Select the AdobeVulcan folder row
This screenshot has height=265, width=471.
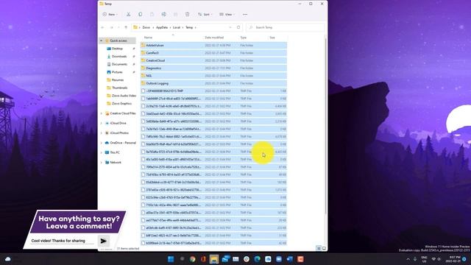(x=213, y=46)
